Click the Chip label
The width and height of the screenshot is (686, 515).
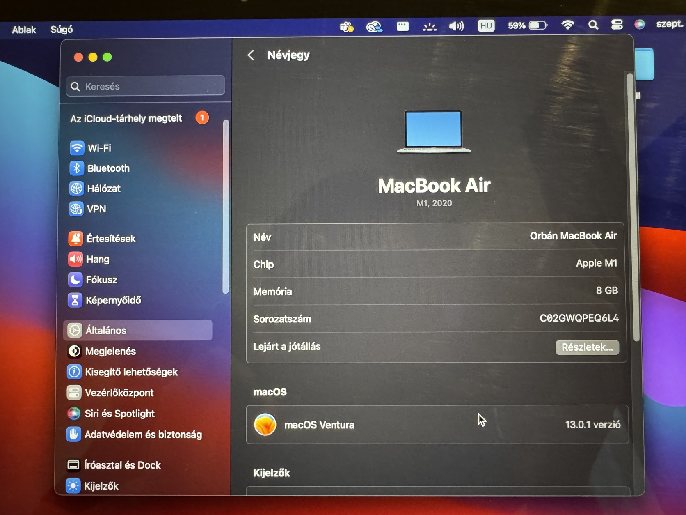pos(263,264)
